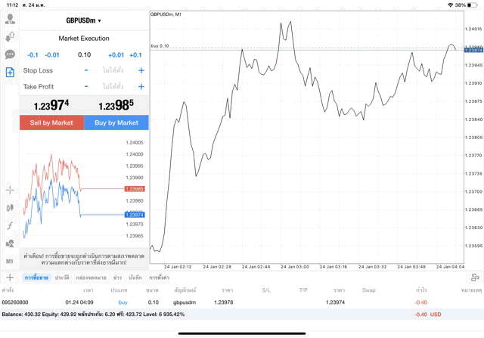This screenshot has height=338, width=484.
Task: Switch to the ข่าว news tab
Action: [118, 278]
